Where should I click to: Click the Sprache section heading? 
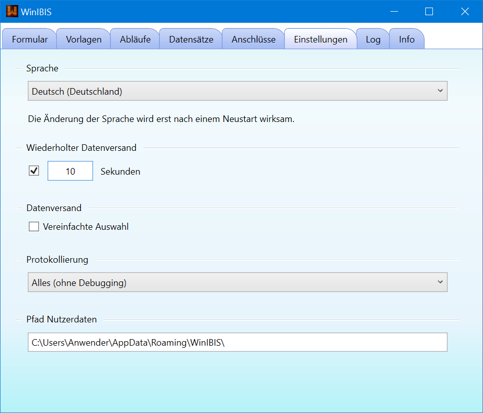42,68
